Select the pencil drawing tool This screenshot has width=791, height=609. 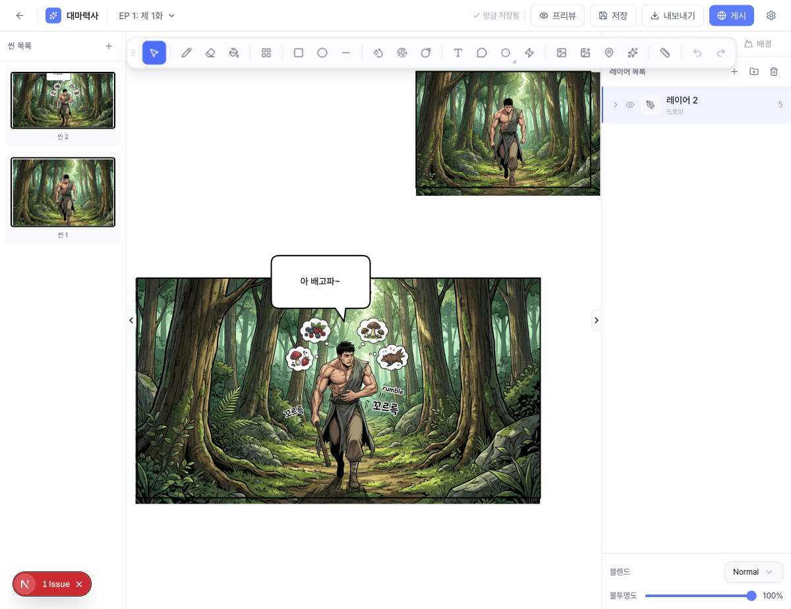click(x=187, y=53)
